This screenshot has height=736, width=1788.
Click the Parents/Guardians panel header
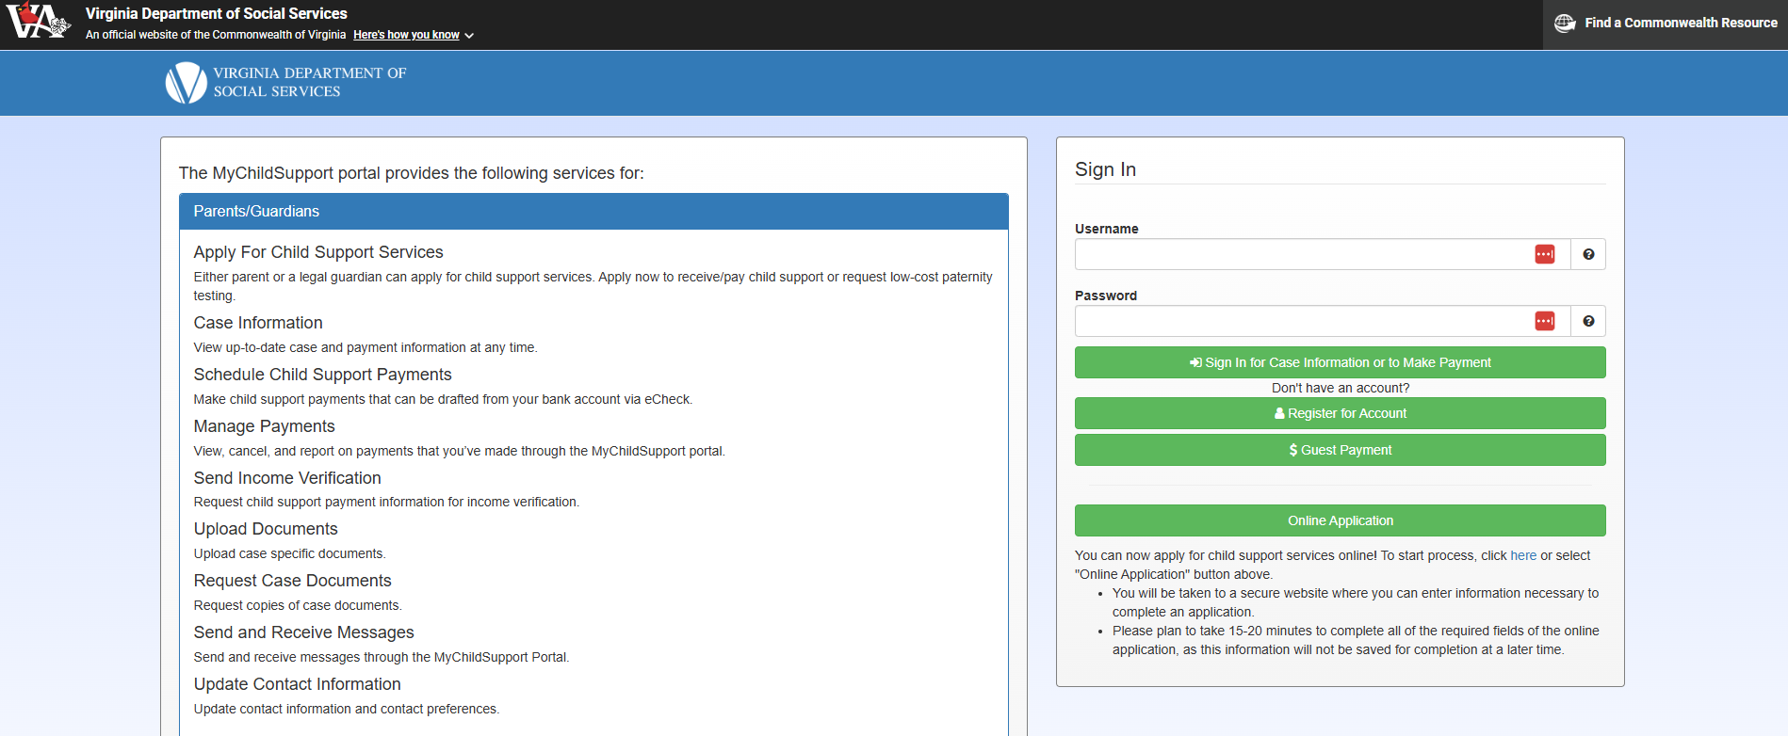pos(593,212)
